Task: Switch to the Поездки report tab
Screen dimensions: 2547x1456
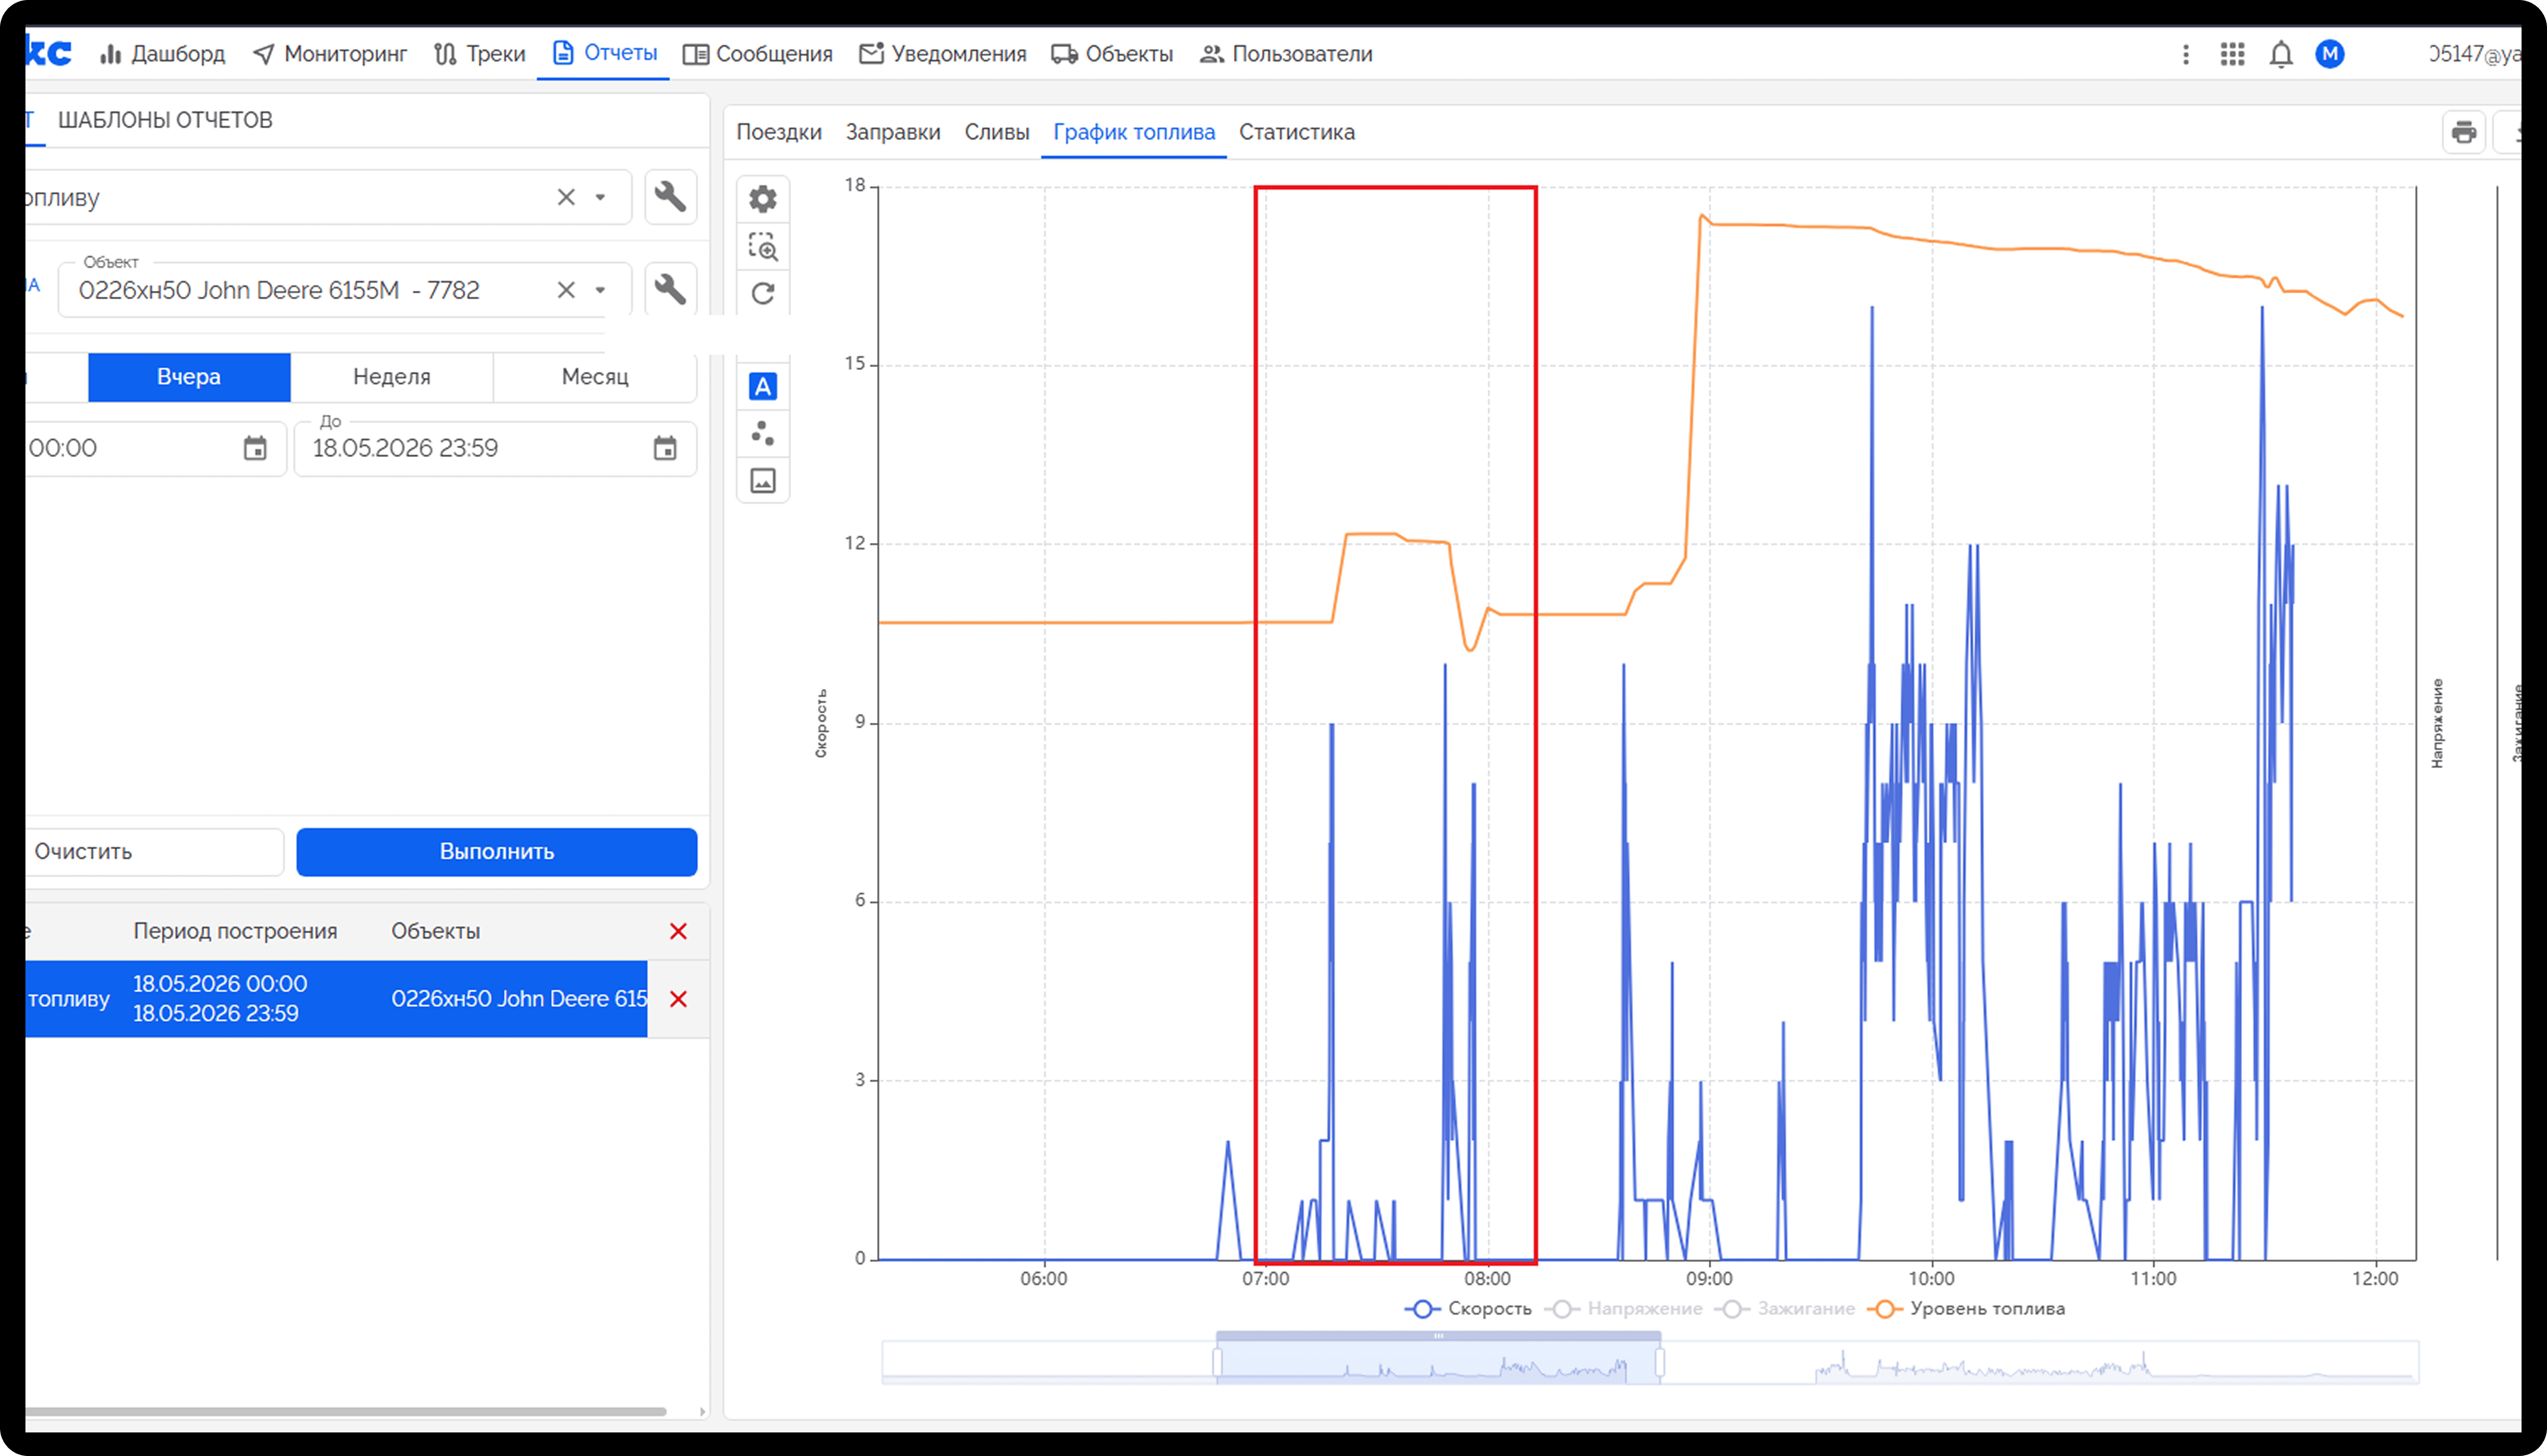Action: pyautogui.click(x=779, y=132)
